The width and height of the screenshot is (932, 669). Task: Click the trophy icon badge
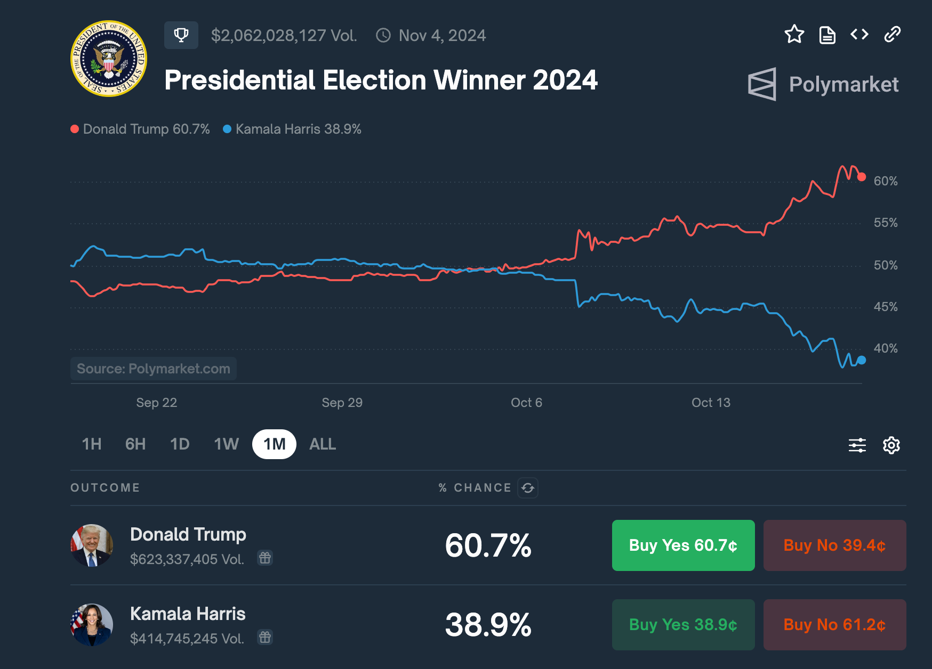tap(181, 35)
